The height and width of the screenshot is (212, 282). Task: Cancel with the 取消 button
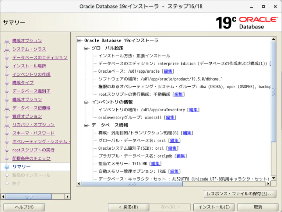[x=258, y=207]
